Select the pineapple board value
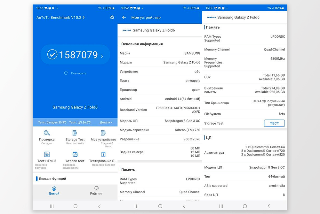This screenshot has width=320, height=214. pos(193,80)
